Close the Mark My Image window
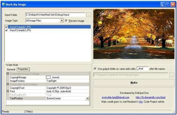Viewport: 177px width, 115px height. 173,4
